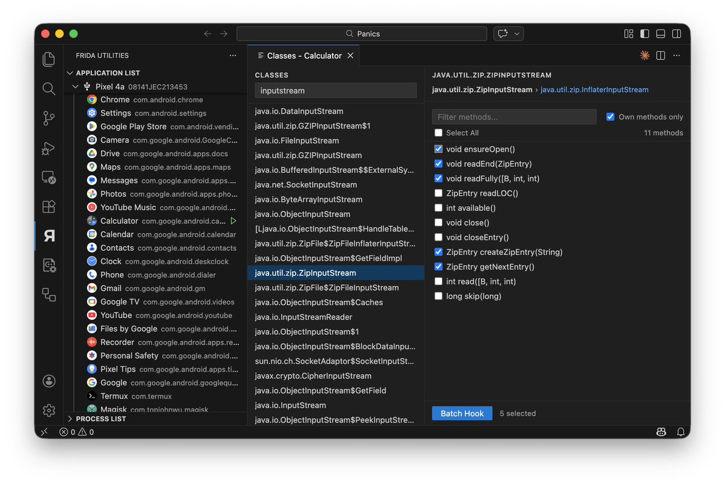Uncheck void readEnd(ZipEntry) method
Image resolution: width=725 pixels, height=484 pixels.
tap(438, 164)
